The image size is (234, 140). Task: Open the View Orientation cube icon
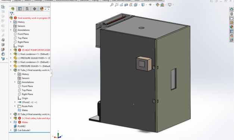pos(135,5)
